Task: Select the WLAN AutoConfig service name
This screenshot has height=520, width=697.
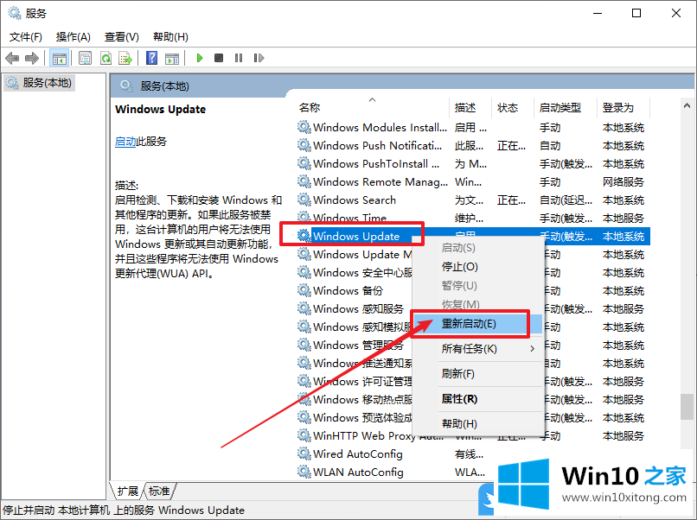Action: [x=358, y=472]
